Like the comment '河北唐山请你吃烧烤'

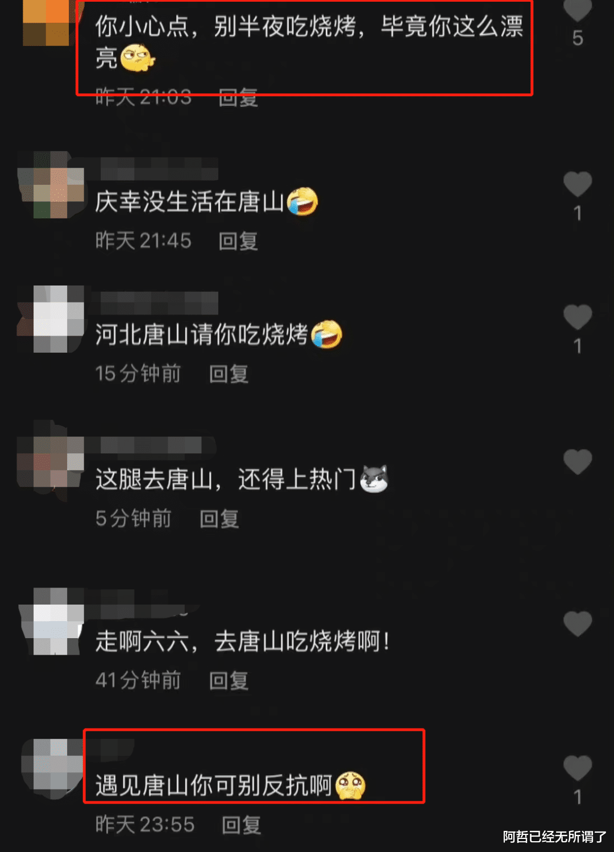tap(578, 317)
